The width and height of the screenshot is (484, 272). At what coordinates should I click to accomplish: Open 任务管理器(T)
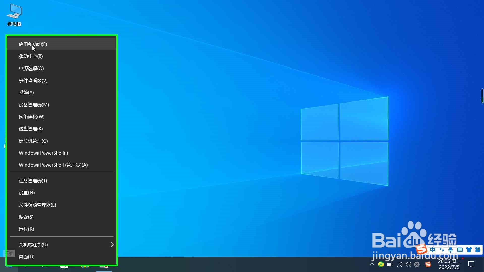[62, 181]
